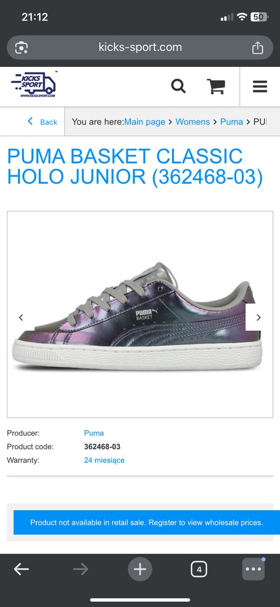280x607 pixels.
Task: Go to Womens breadcrumb category
Action: tap(192, 122)
